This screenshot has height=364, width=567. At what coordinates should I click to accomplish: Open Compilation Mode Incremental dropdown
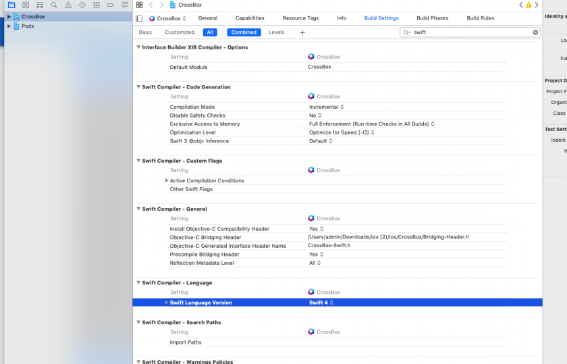coord(326,107)
